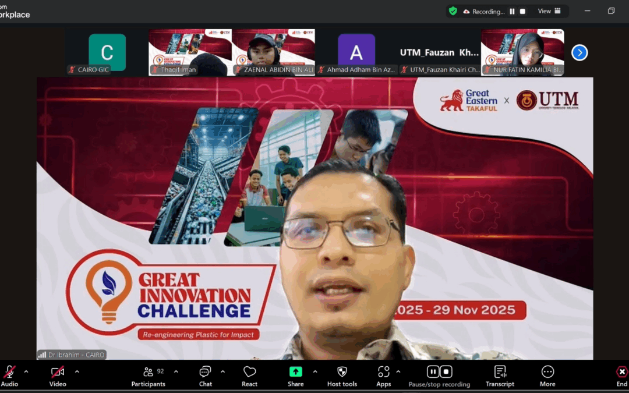The width and height of the screenshot is (629, 393).
Task: Expand the Participants options caret
Action: [x=176, y=371]
